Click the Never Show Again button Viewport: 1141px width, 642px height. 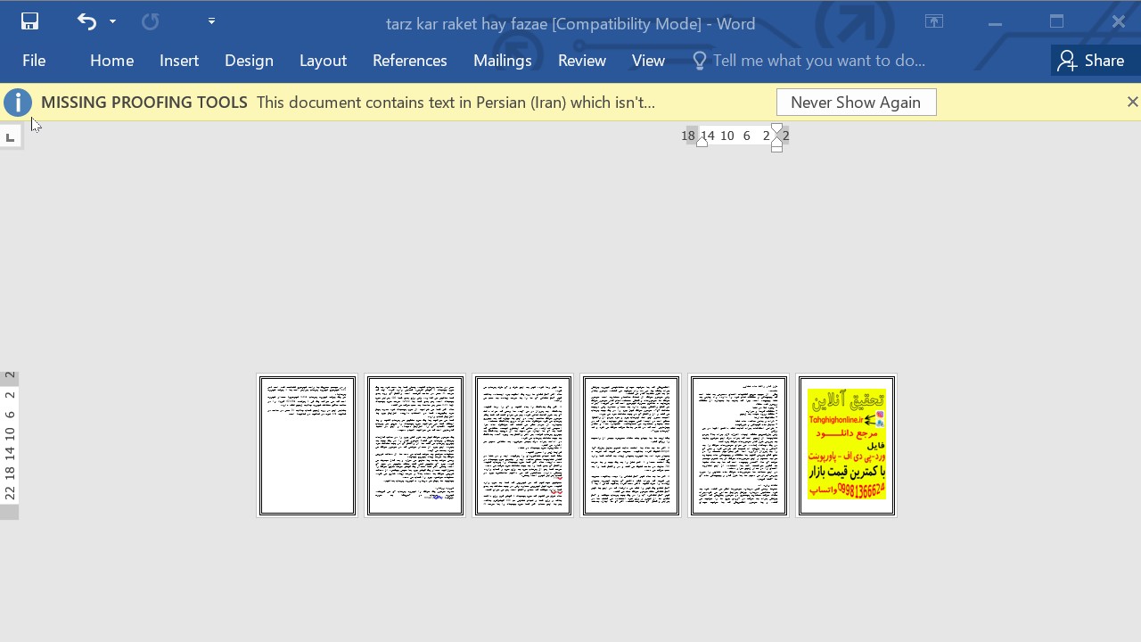pyautogui.click(x=856, y=103)
